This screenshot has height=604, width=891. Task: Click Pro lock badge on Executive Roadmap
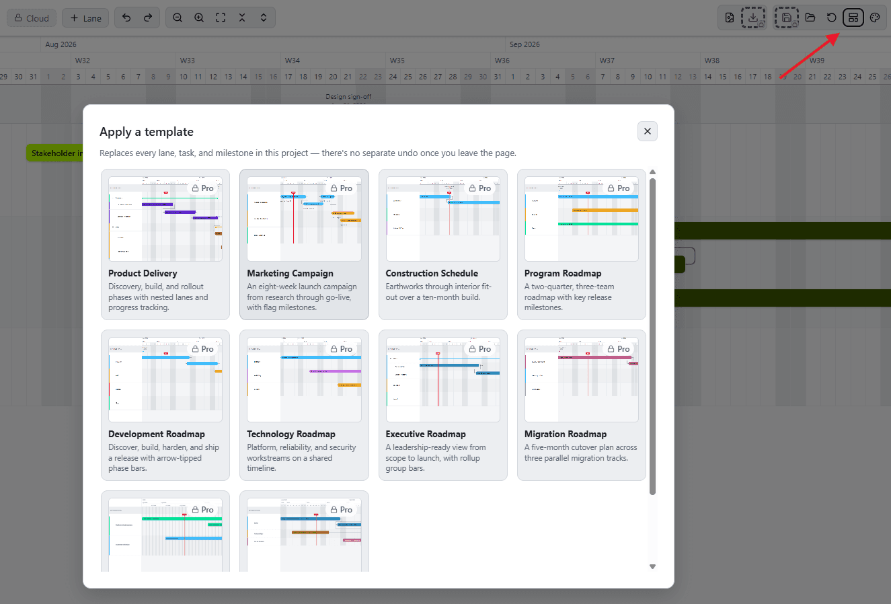(x=481, y=349)
